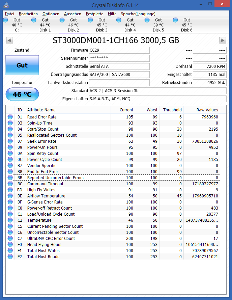232x300 pixels.
Task: Click status icon for Head Flying Hours
Action: [10, 244]
